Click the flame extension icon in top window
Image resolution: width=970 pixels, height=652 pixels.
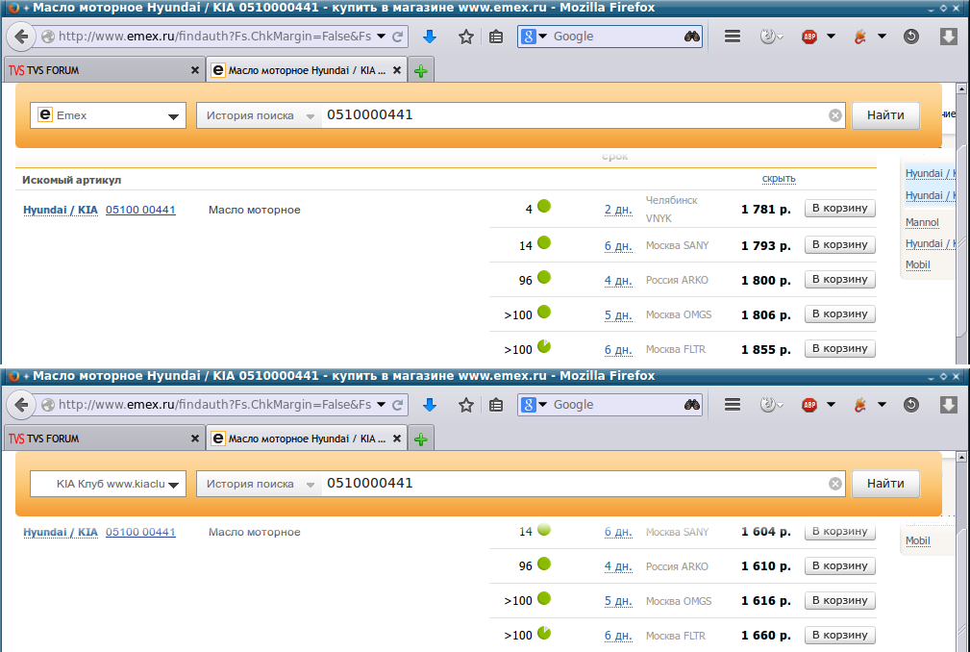pyautogui.click(x=859, y=37)
